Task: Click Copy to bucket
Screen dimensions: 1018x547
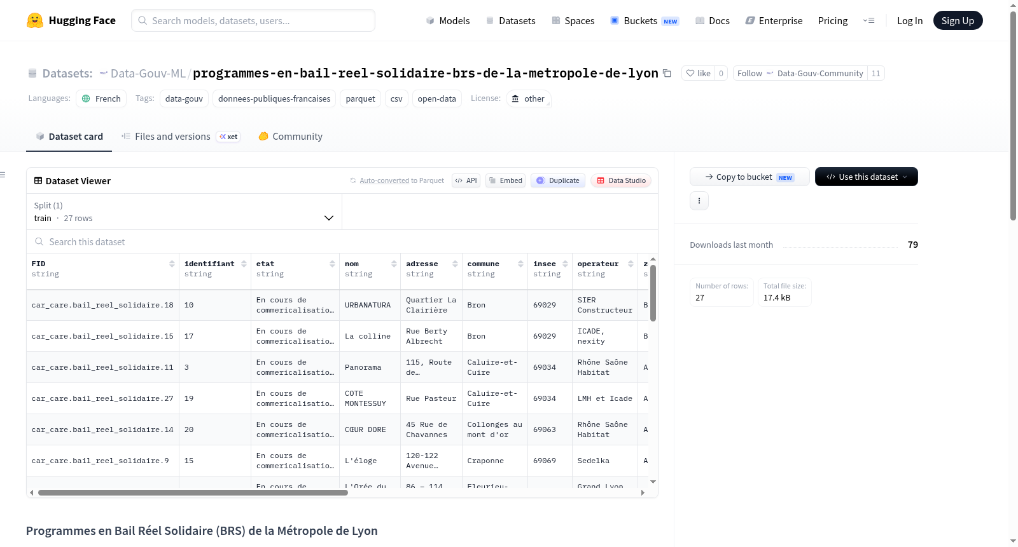Action: click(x=750, y=177)
